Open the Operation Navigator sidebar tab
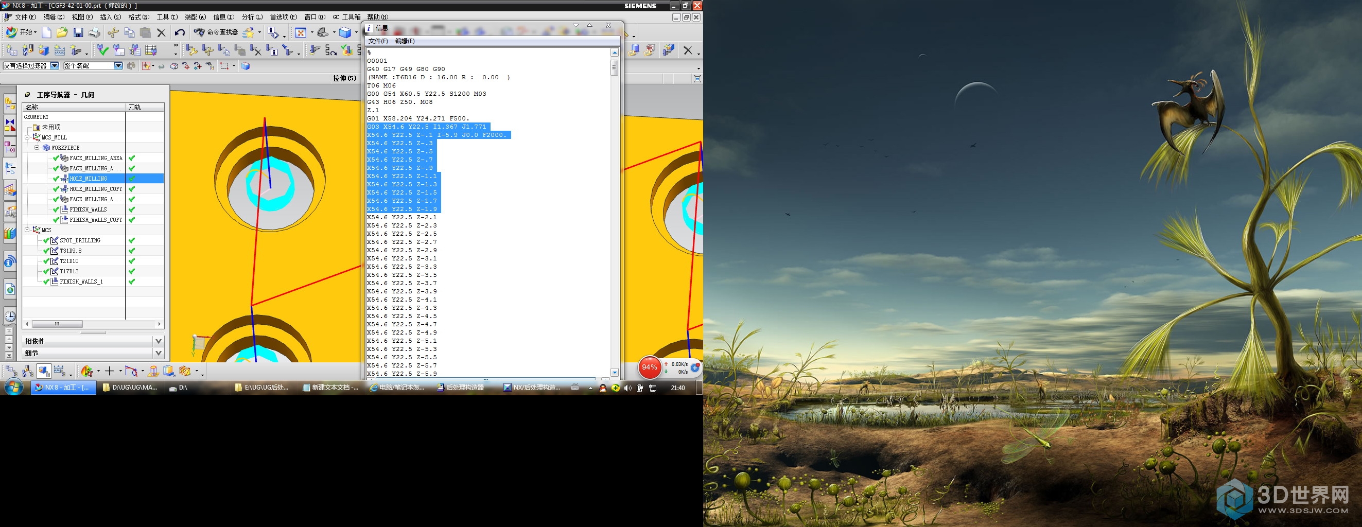Image resolution: width=1362 pixels, height=527 pixels. click(x=10, y=169)
